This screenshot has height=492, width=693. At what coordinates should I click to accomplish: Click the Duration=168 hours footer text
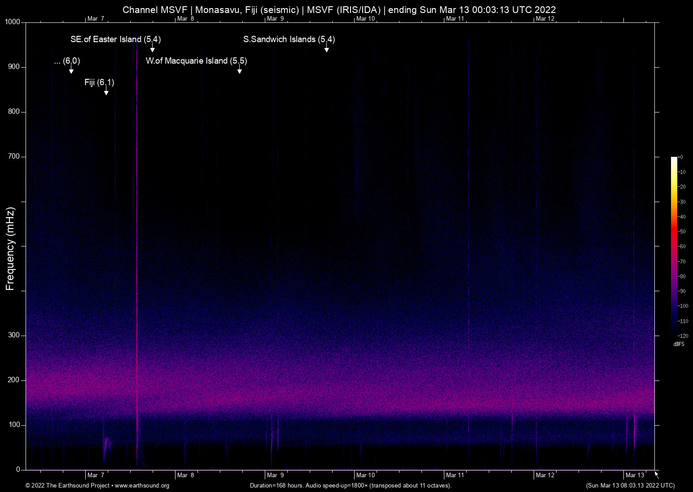coord(351,485)
